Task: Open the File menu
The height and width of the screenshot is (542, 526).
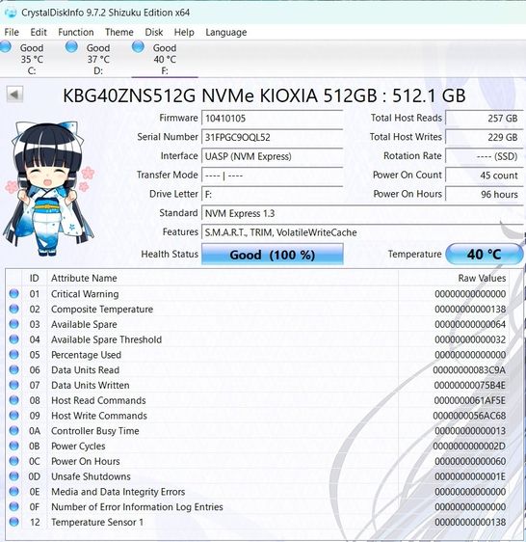Action: pos(12,32)
